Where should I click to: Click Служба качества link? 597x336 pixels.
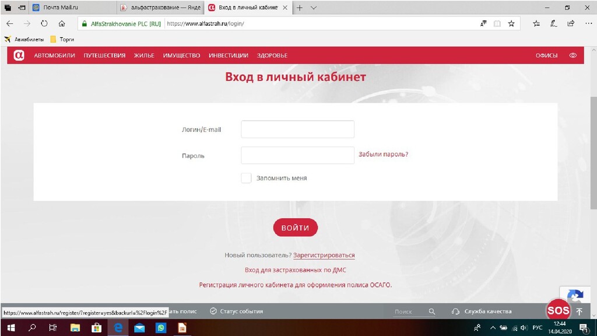pos(488,311)
